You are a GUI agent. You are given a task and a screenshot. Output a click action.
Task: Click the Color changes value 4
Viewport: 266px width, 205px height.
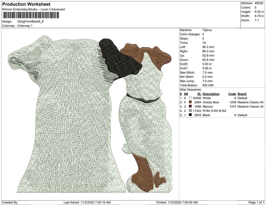tap(203, 34)
